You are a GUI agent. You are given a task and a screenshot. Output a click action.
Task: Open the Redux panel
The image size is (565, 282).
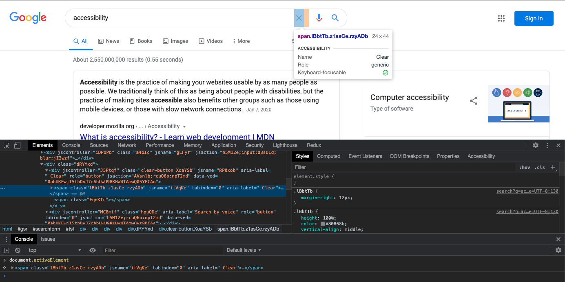(x=314, y=145)
